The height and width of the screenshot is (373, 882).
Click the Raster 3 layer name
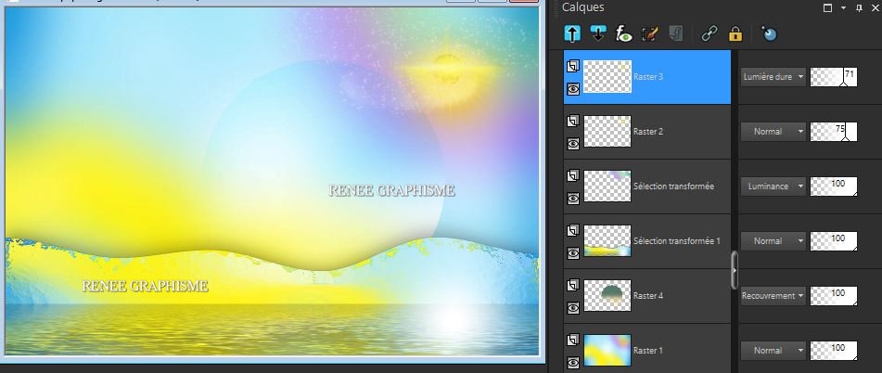pyautogui.click(x=648, y=76)
